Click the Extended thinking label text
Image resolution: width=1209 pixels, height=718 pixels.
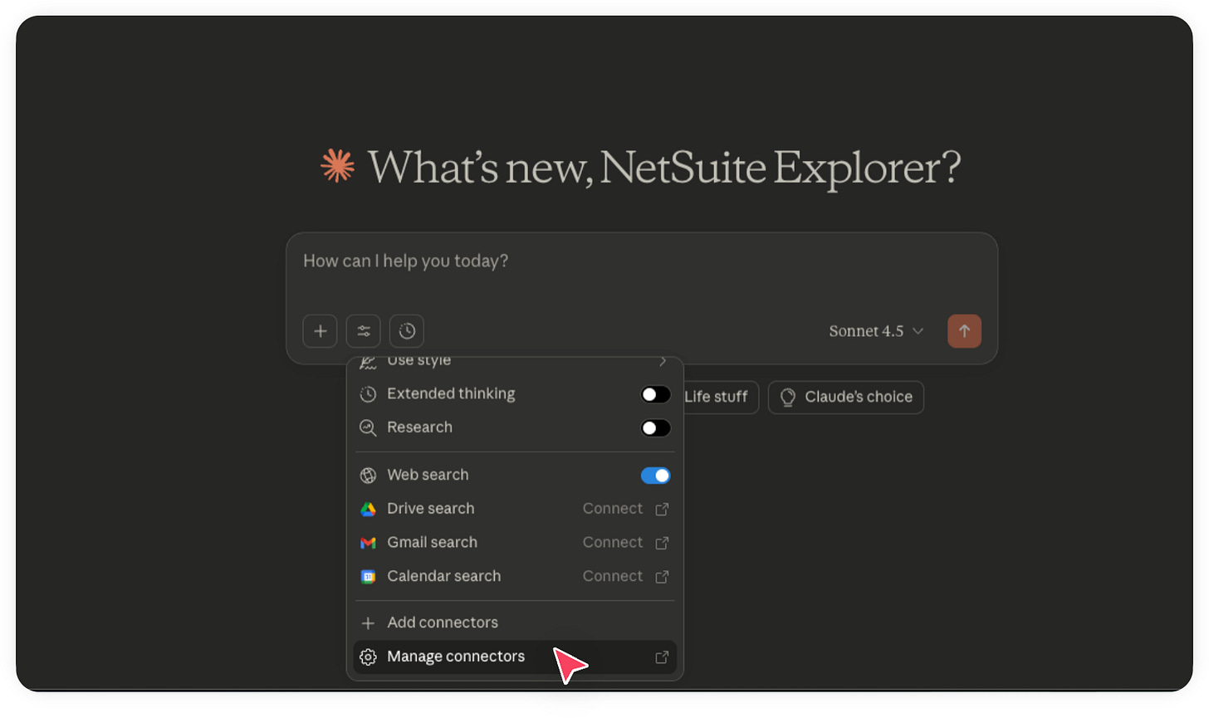click(451, 394)
